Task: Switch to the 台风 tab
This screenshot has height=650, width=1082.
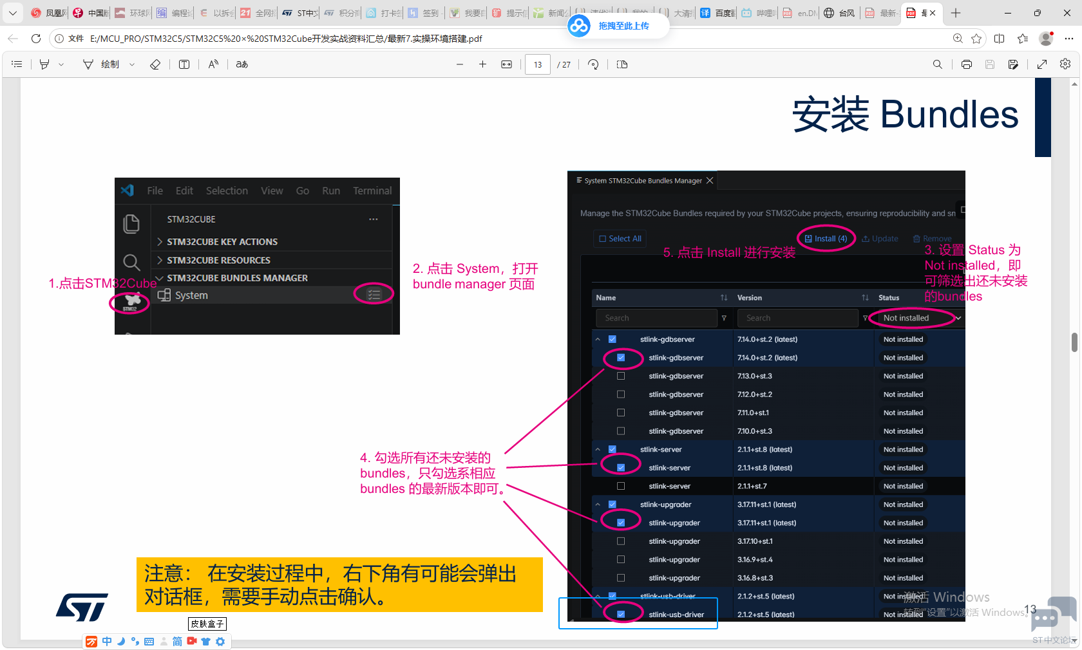Action: point(840,13)
